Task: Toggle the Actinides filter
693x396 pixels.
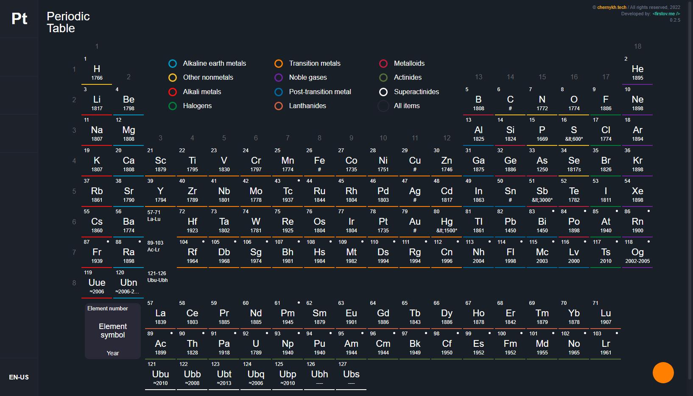Action: coord(400,78)
